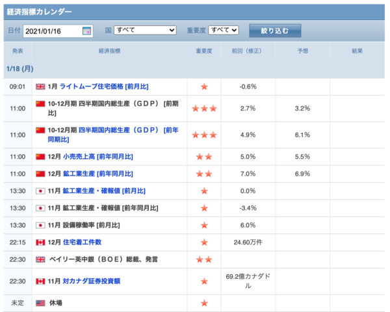390x312 pixels.
Task: Open 小売売上高 [前年同月比] link
Action: coord(98,157)
